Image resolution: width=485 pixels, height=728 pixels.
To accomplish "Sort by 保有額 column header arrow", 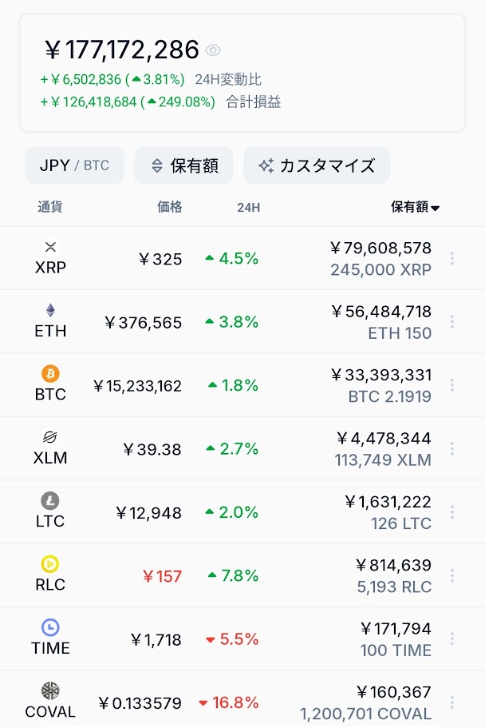I will (x=435, y=208).
